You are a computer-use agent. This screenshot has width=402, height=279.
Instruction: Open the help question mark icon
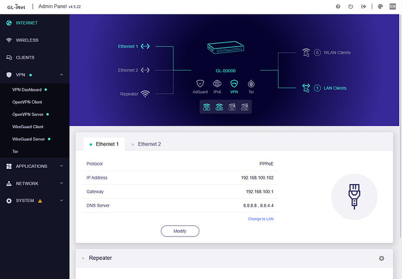(338, 6)
